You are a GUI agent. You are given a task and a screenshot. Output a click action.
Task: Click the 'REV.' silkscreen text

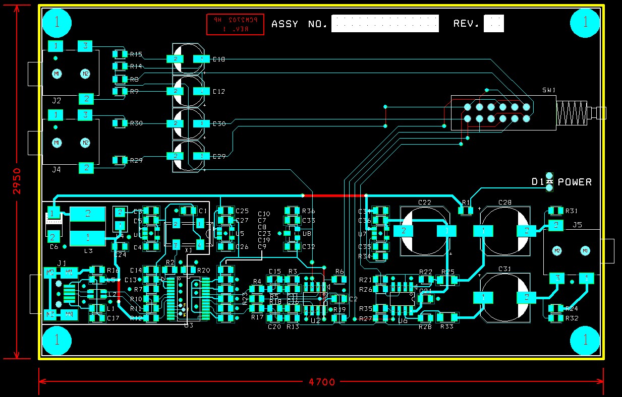[466, 24]
